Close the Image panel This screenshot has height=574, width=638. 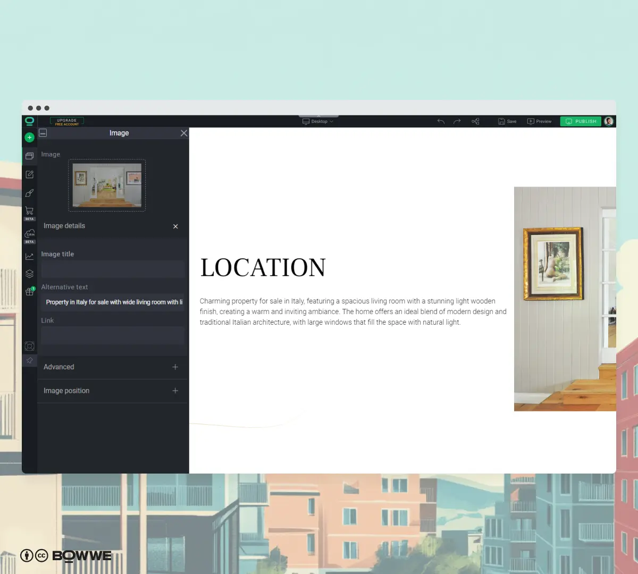tap(184, 133)
